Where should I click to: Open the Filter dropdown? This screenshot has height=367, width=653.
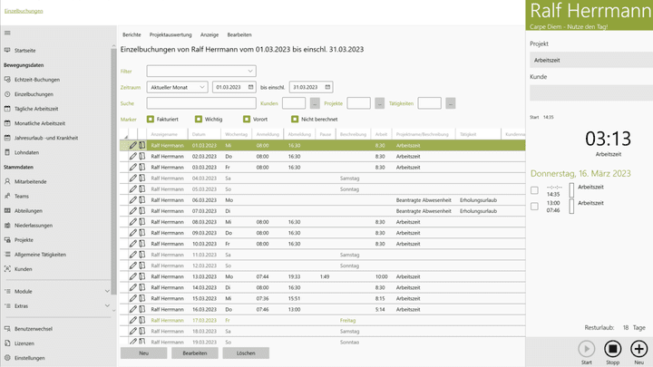201,71
